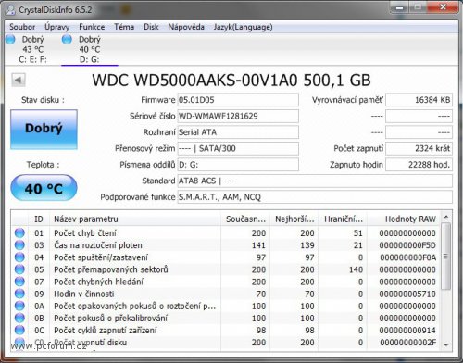Click the Současn... column header
Viewport: 463px width, 363px height.
coord(245,219)
